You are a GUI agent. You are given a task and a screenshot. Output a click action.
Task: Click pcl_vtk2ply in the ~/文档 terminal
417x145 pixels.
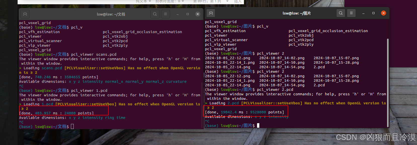[115, 45]
